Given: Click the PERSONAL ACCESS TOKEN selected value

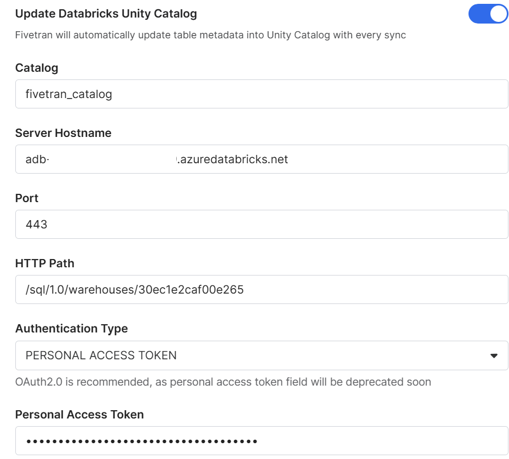Looking at the screenshot, I should click(x=101, y=355).
